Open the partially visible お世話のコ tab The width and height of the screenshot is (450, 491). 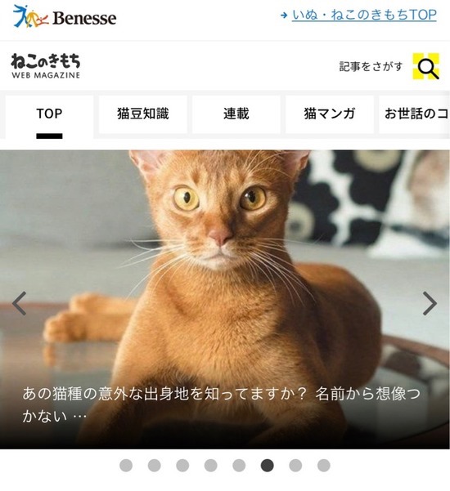[x=415, y=114]
